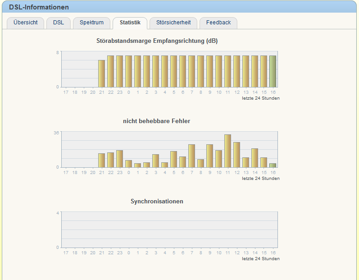The width and height of the screenshot is (359, 280).
Task: Click the Störabstandsmarge Empfangsrichtung heading
Action: (157, 41)
